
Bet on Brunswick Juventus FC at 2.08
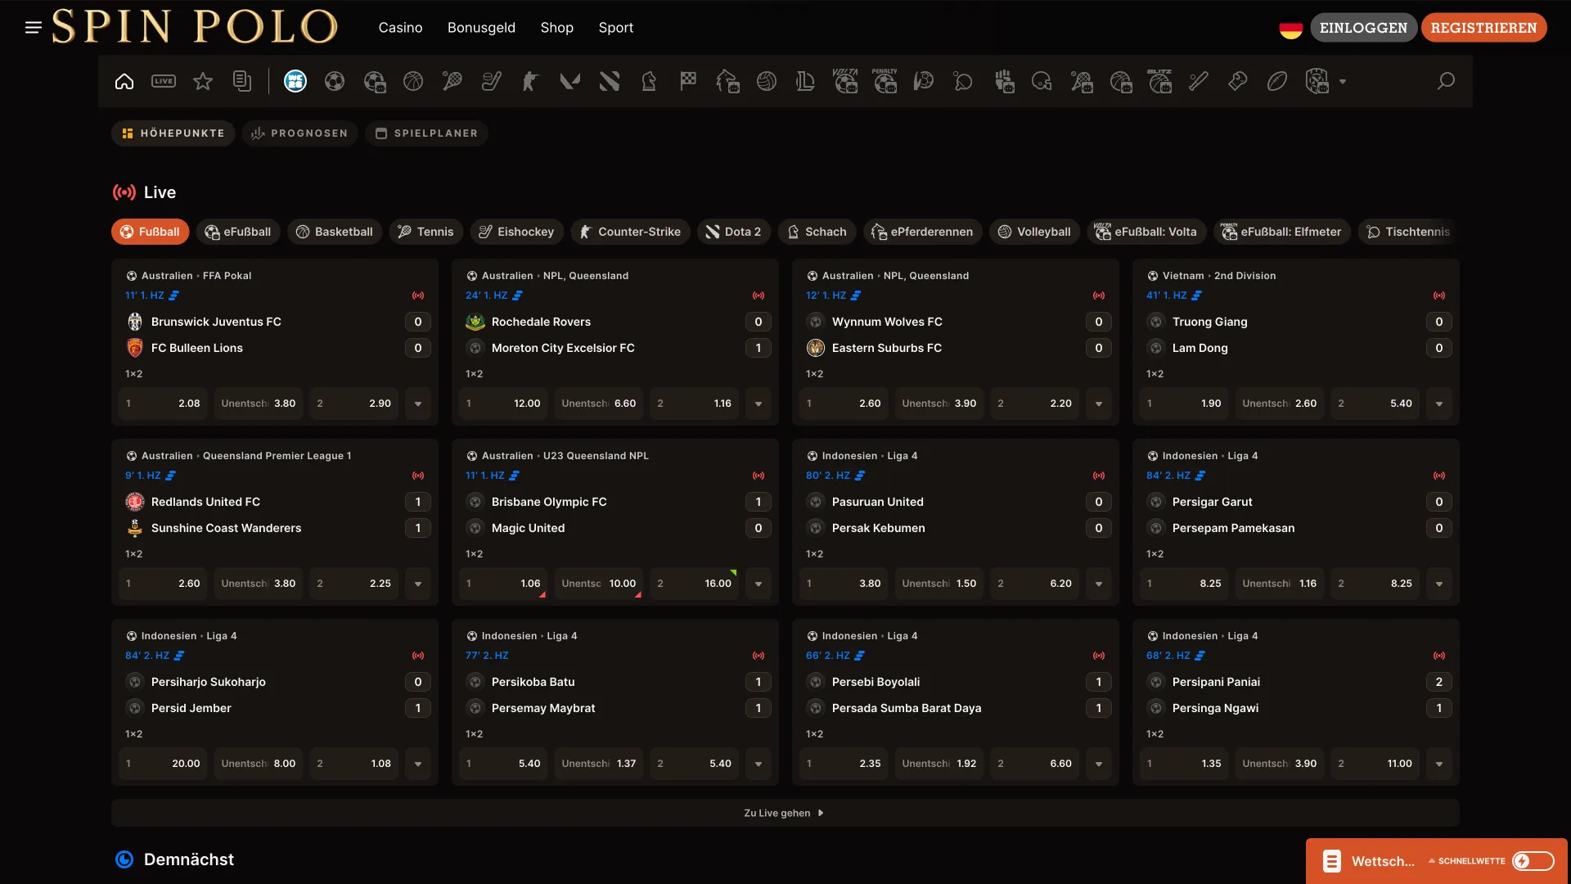(x=163, y=404)
